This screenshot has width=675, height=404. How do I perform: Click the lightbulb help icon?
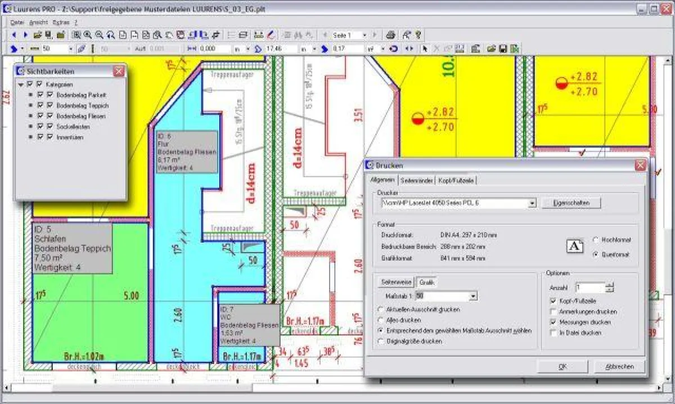(x=418, y=35)
